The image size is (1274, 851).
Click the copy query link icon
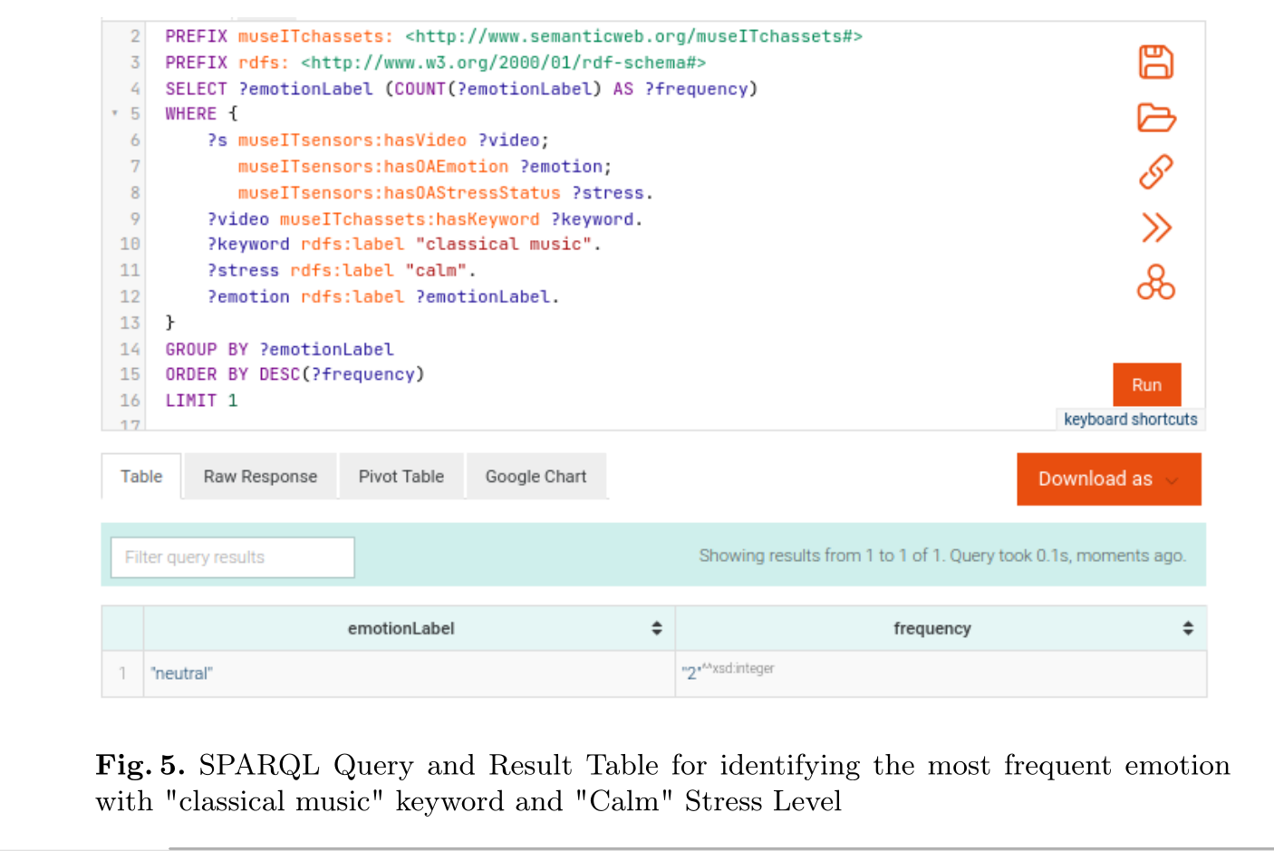coord(1155,171)
